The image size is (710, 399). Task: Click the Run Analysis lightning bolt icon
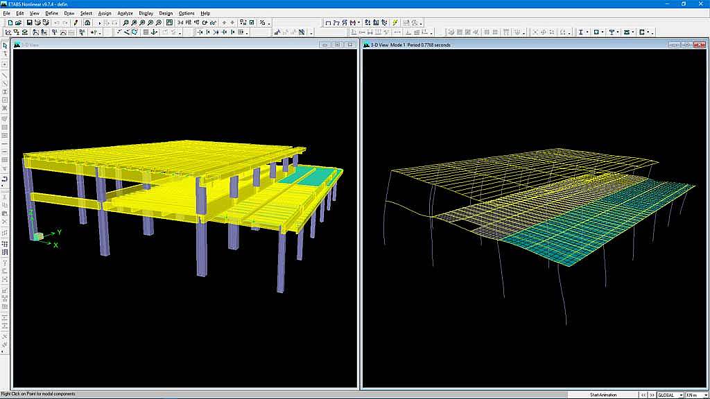coord(395,22)
